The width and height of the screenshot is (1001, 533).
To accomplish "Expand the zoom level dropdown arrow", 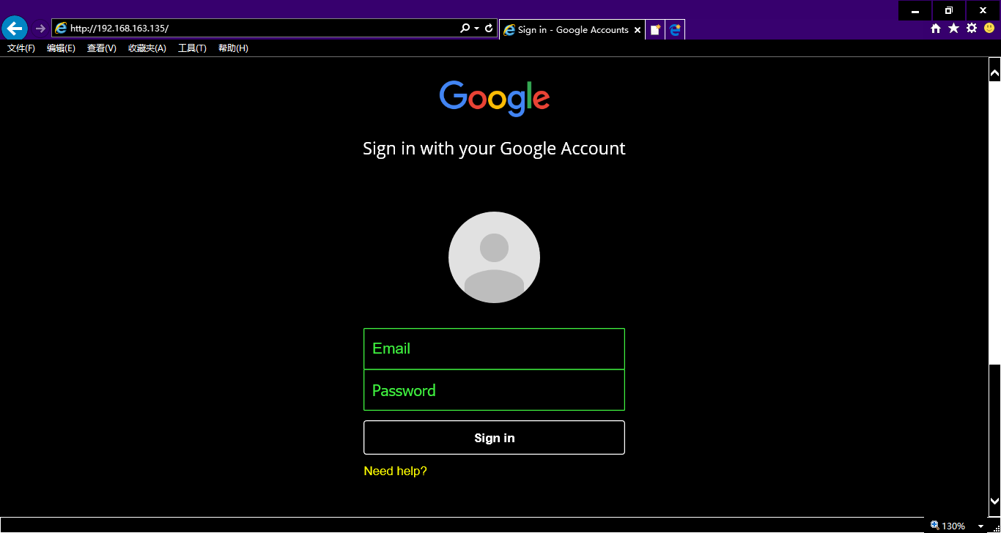I will pos(980,526).
